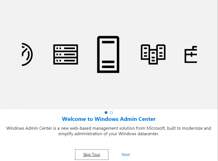Screen dimensions: 218x161
Task: Click the top slot of tower server icon
Action: pyautogui.click(x=108, y=42)
